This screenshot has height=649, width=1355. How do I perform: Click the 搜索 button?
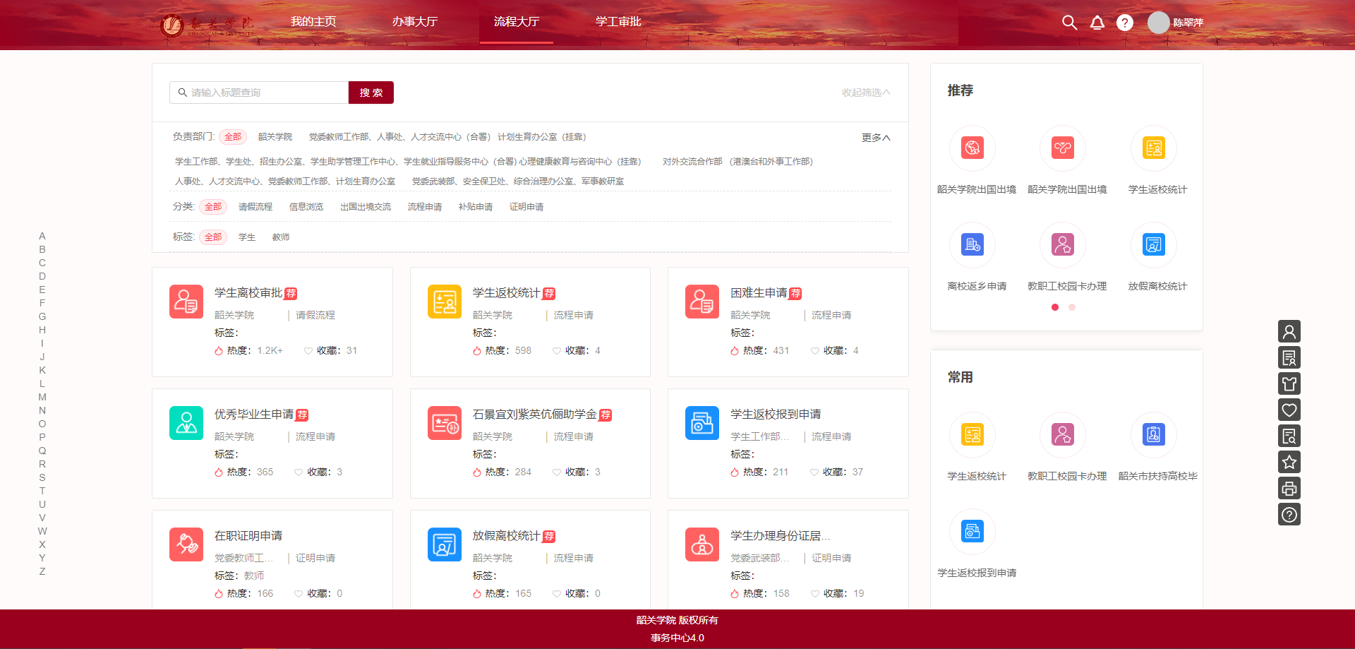[371, 93]
